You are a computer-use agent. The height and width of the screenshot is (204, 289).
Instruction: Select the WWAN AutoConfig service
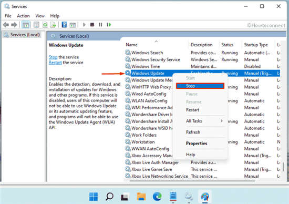150,149
